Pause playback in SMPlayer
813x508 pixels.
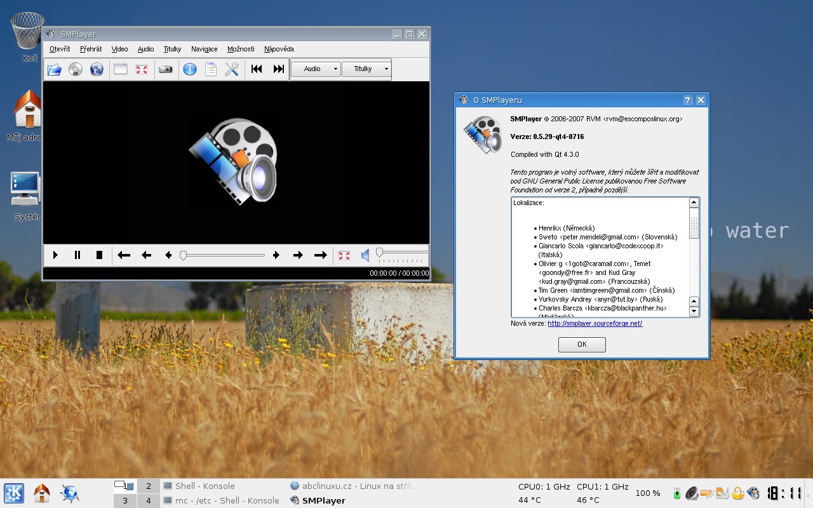pos(77,255)
